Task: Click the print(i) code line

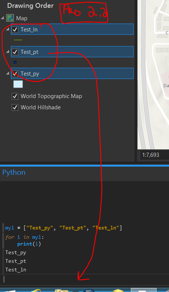Action: pyautogui.click(x=29, y=244)
